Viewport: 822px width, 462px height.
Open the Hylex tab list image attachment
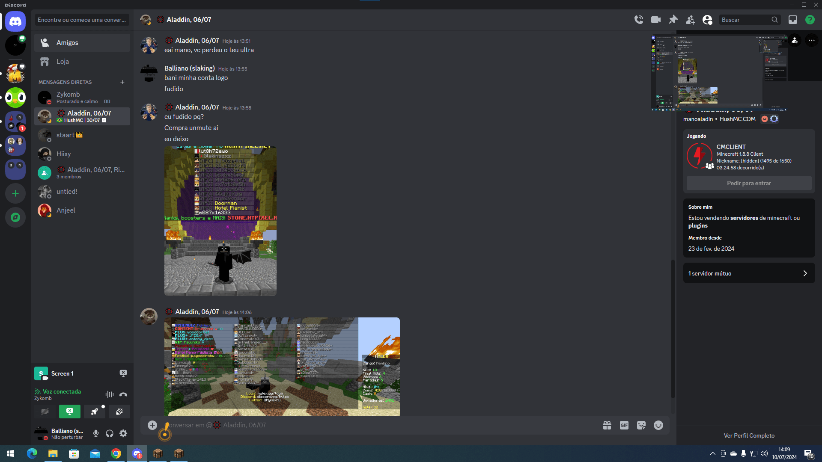(282, 367)
